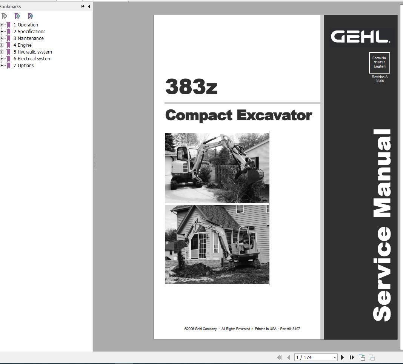Expand the Hydraulic system bookmark
Viewport: 403px width, 364px height.
[2, 52]
